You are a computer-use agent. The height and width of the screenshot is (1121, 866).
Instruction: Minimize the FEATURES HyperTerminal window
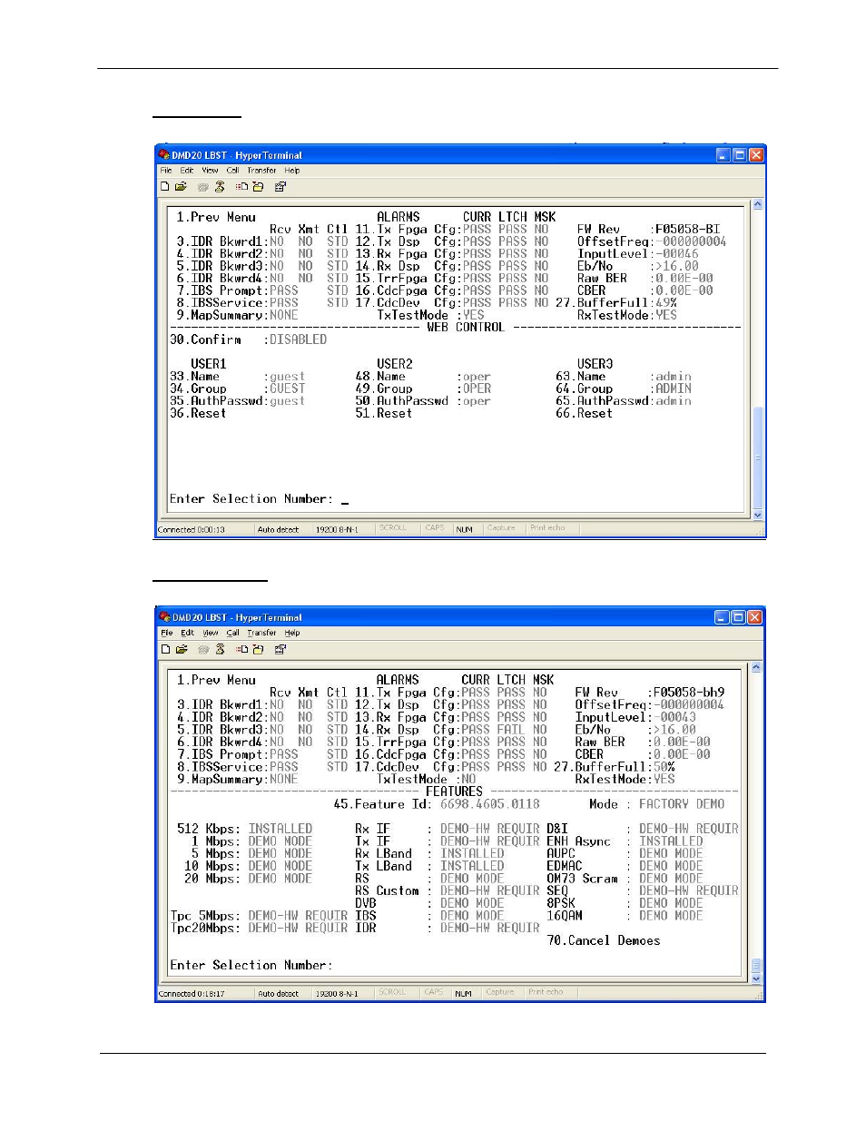(x=722, y=617)
